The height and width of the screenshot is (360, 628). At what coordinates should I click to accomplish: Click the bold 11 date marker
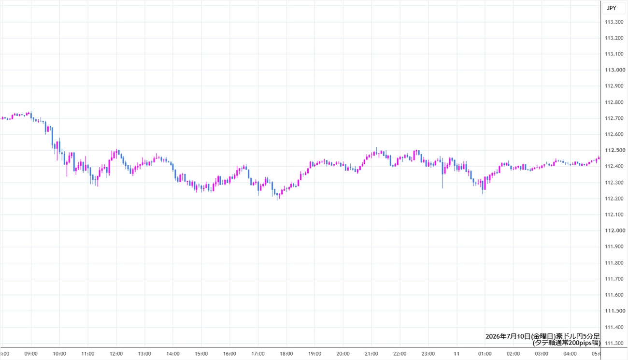point(457,354)
